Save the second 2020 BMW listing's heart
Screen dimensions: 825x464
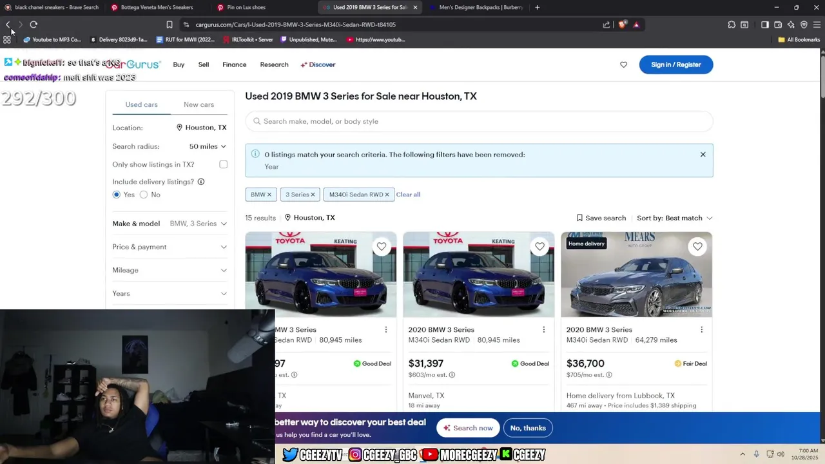[539, 246]
